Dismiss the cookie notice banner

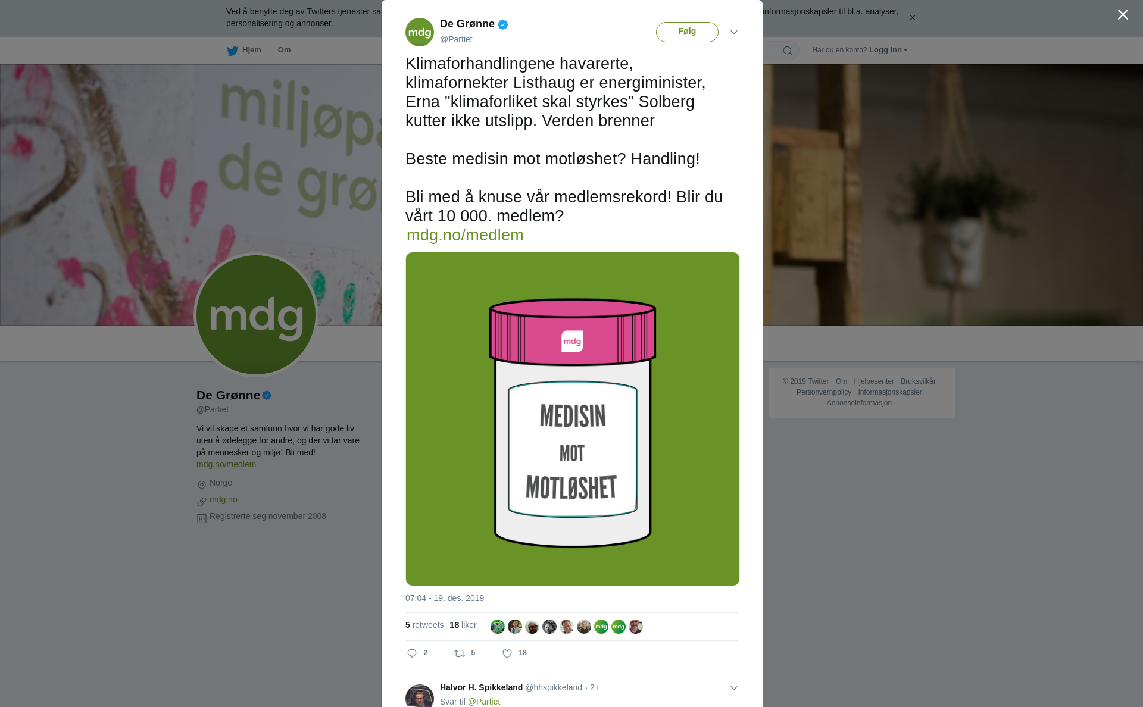coord(912,18)
